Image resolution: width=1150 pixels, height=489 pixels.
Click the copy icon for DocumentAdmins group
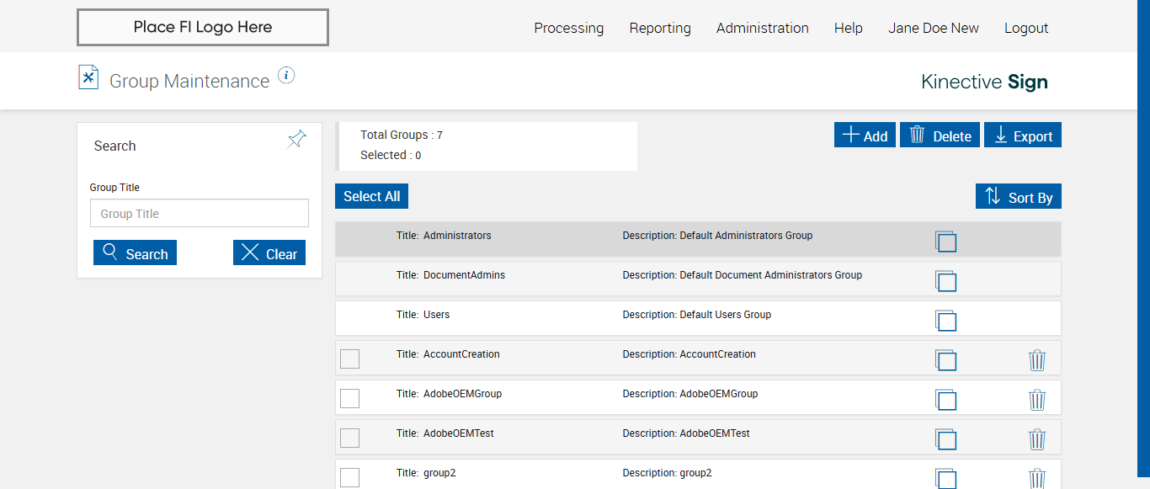945,281
